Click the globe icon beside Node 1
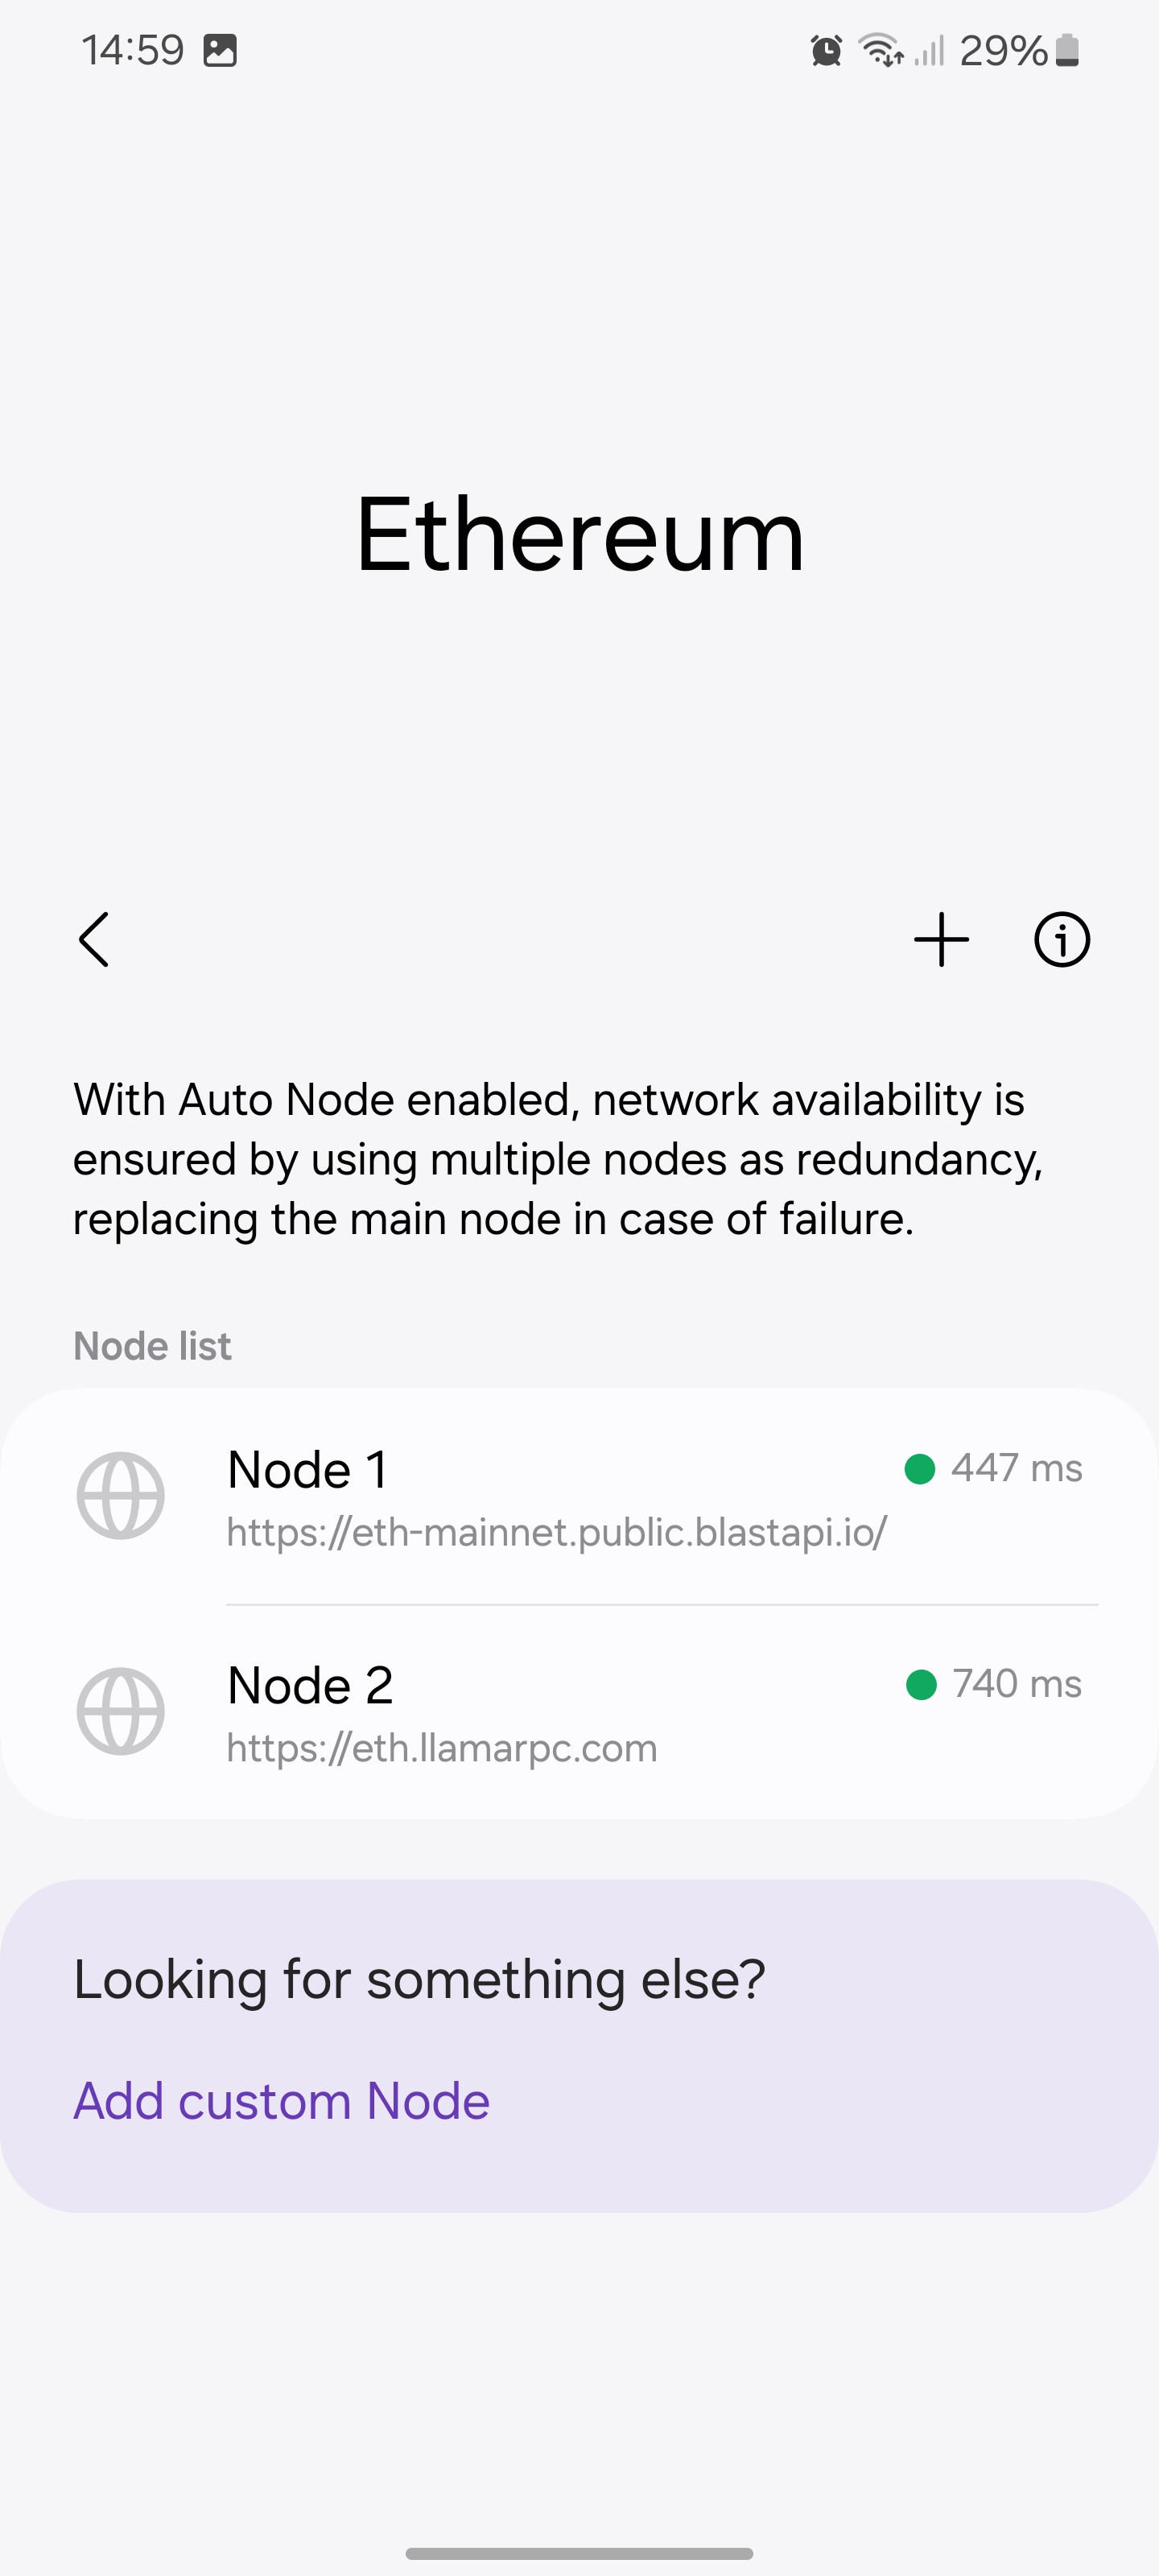Image resolution: width=1159 pixels, height=2576 pixels. pyautogui.click(x=121, y=1496)
